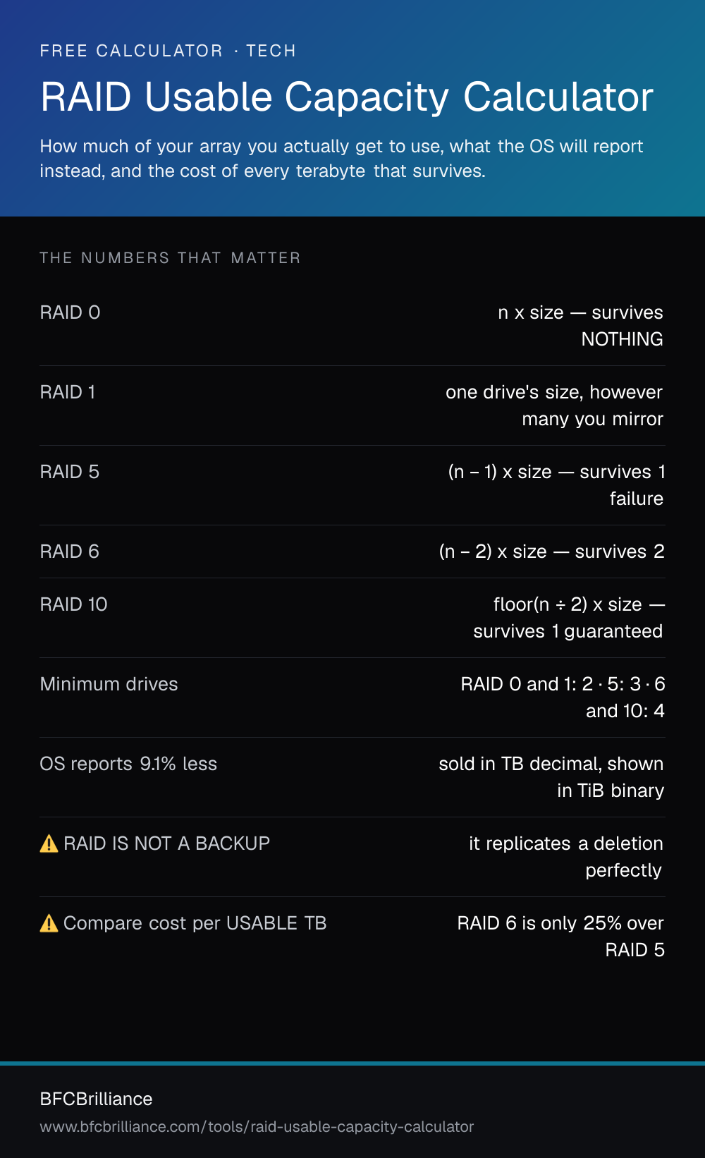Click the THE NUMBERS THAT MATTER heading
The image size is (705, 1158).
point(171,258)
